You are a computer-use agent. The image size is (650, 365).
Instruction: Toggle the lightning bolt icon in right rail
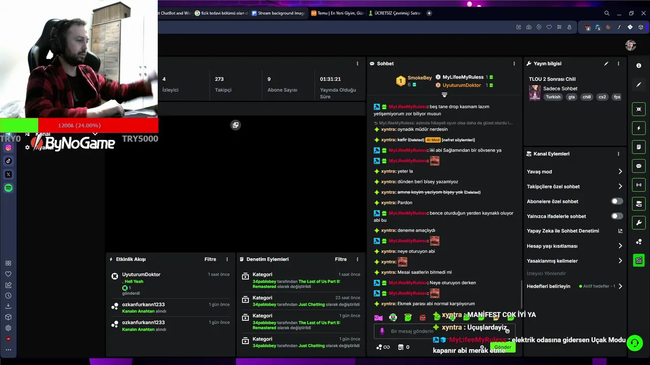coord(639,128)
